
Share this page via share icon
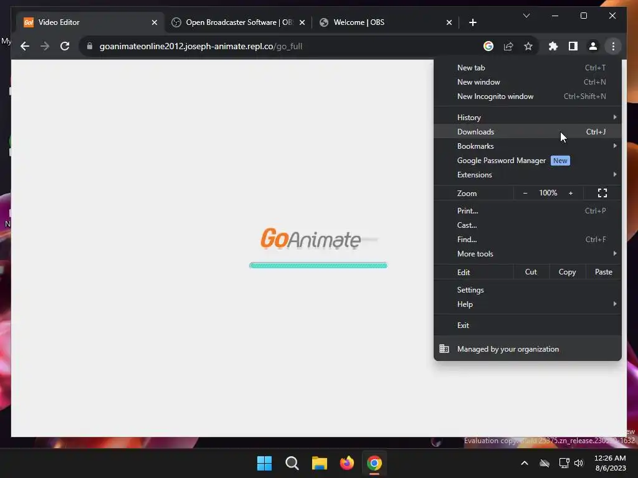pyautogui.click(x=508, y=46)
